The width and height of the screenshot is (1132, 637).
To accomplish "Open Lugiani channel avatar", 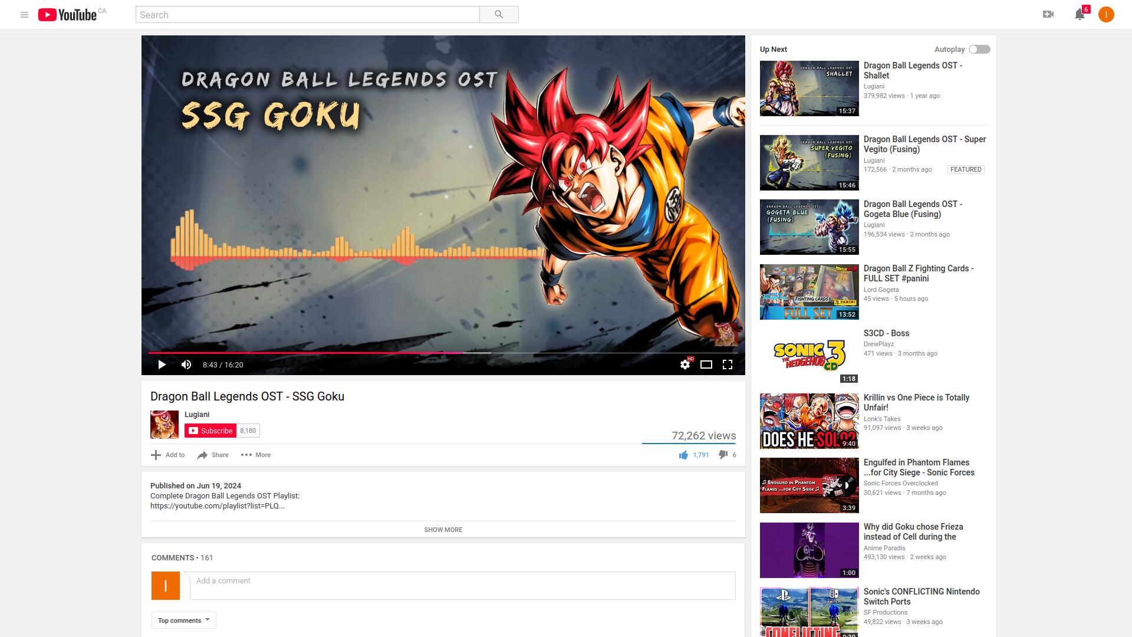I will tap(164, 425).
